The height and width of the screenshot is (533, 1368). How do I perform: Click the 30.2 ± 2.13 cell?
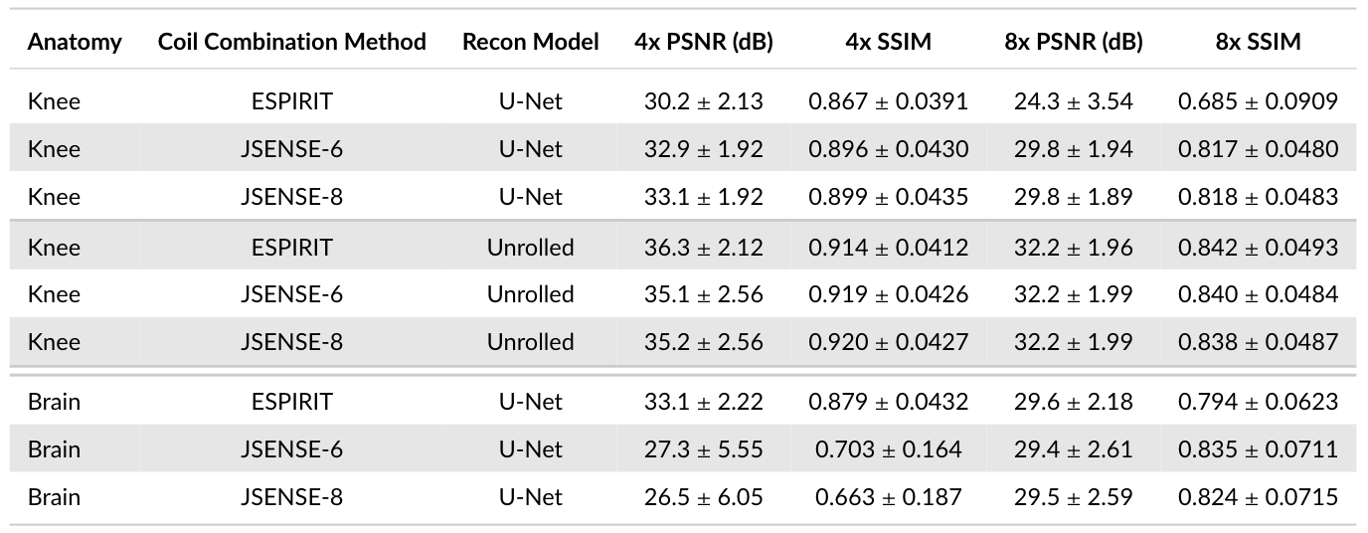[703, 100]
